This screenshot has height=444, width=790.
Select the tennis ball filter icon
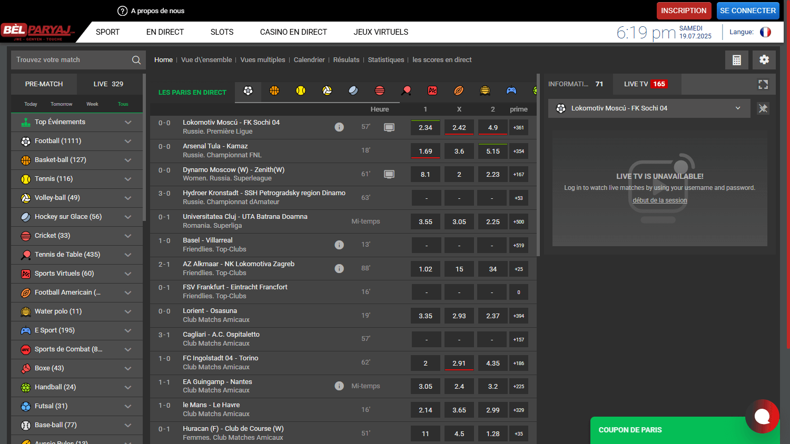(301, 90)
